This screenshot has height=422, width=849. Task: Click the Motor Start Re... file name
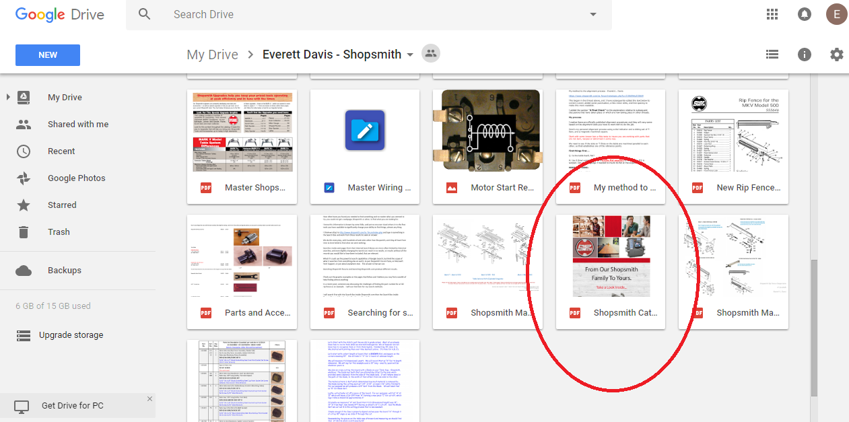pos(502,188)
